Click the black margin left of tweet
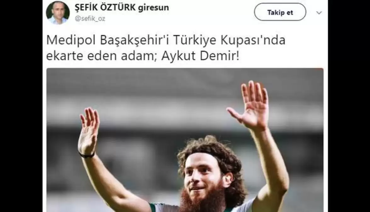The height and width of the screenshot is (212, 370). point(21,106)
